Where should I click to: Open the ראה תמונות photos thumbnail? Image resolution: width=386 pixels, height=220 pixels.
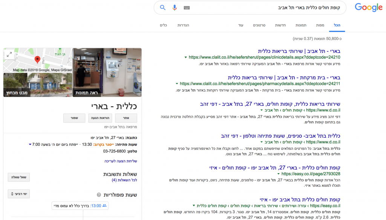pyautogui.click(x=107, y=72)
